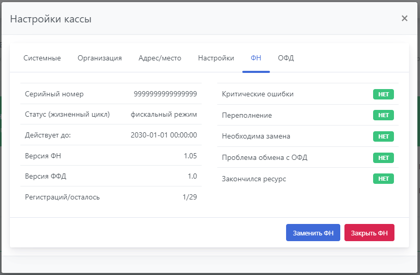Select the Настройки tab
420x275 pixels.
[216, 58]
